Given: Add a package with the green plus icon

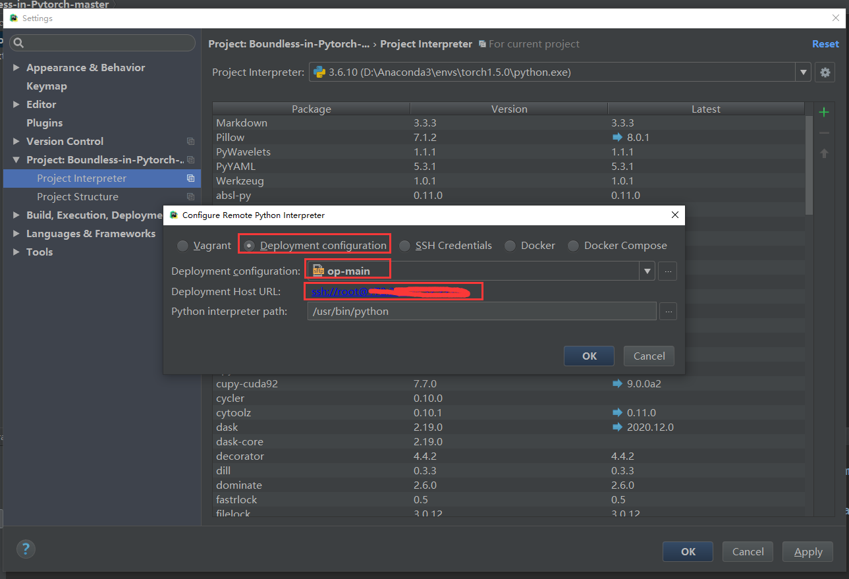Looking at the screenshot, I should (x=823, y=112).
